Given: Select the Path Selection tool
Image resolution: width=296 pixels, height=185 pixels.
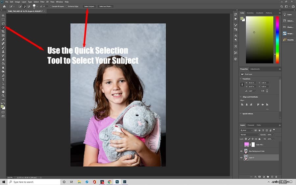Looking at the screenshot, I should pos(3,83).
